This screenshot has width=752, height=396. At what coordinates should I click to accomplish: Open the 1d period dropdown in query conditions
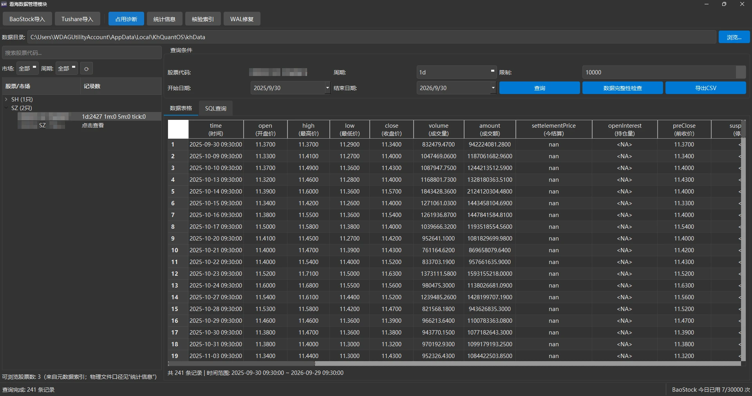coord(456,72)
